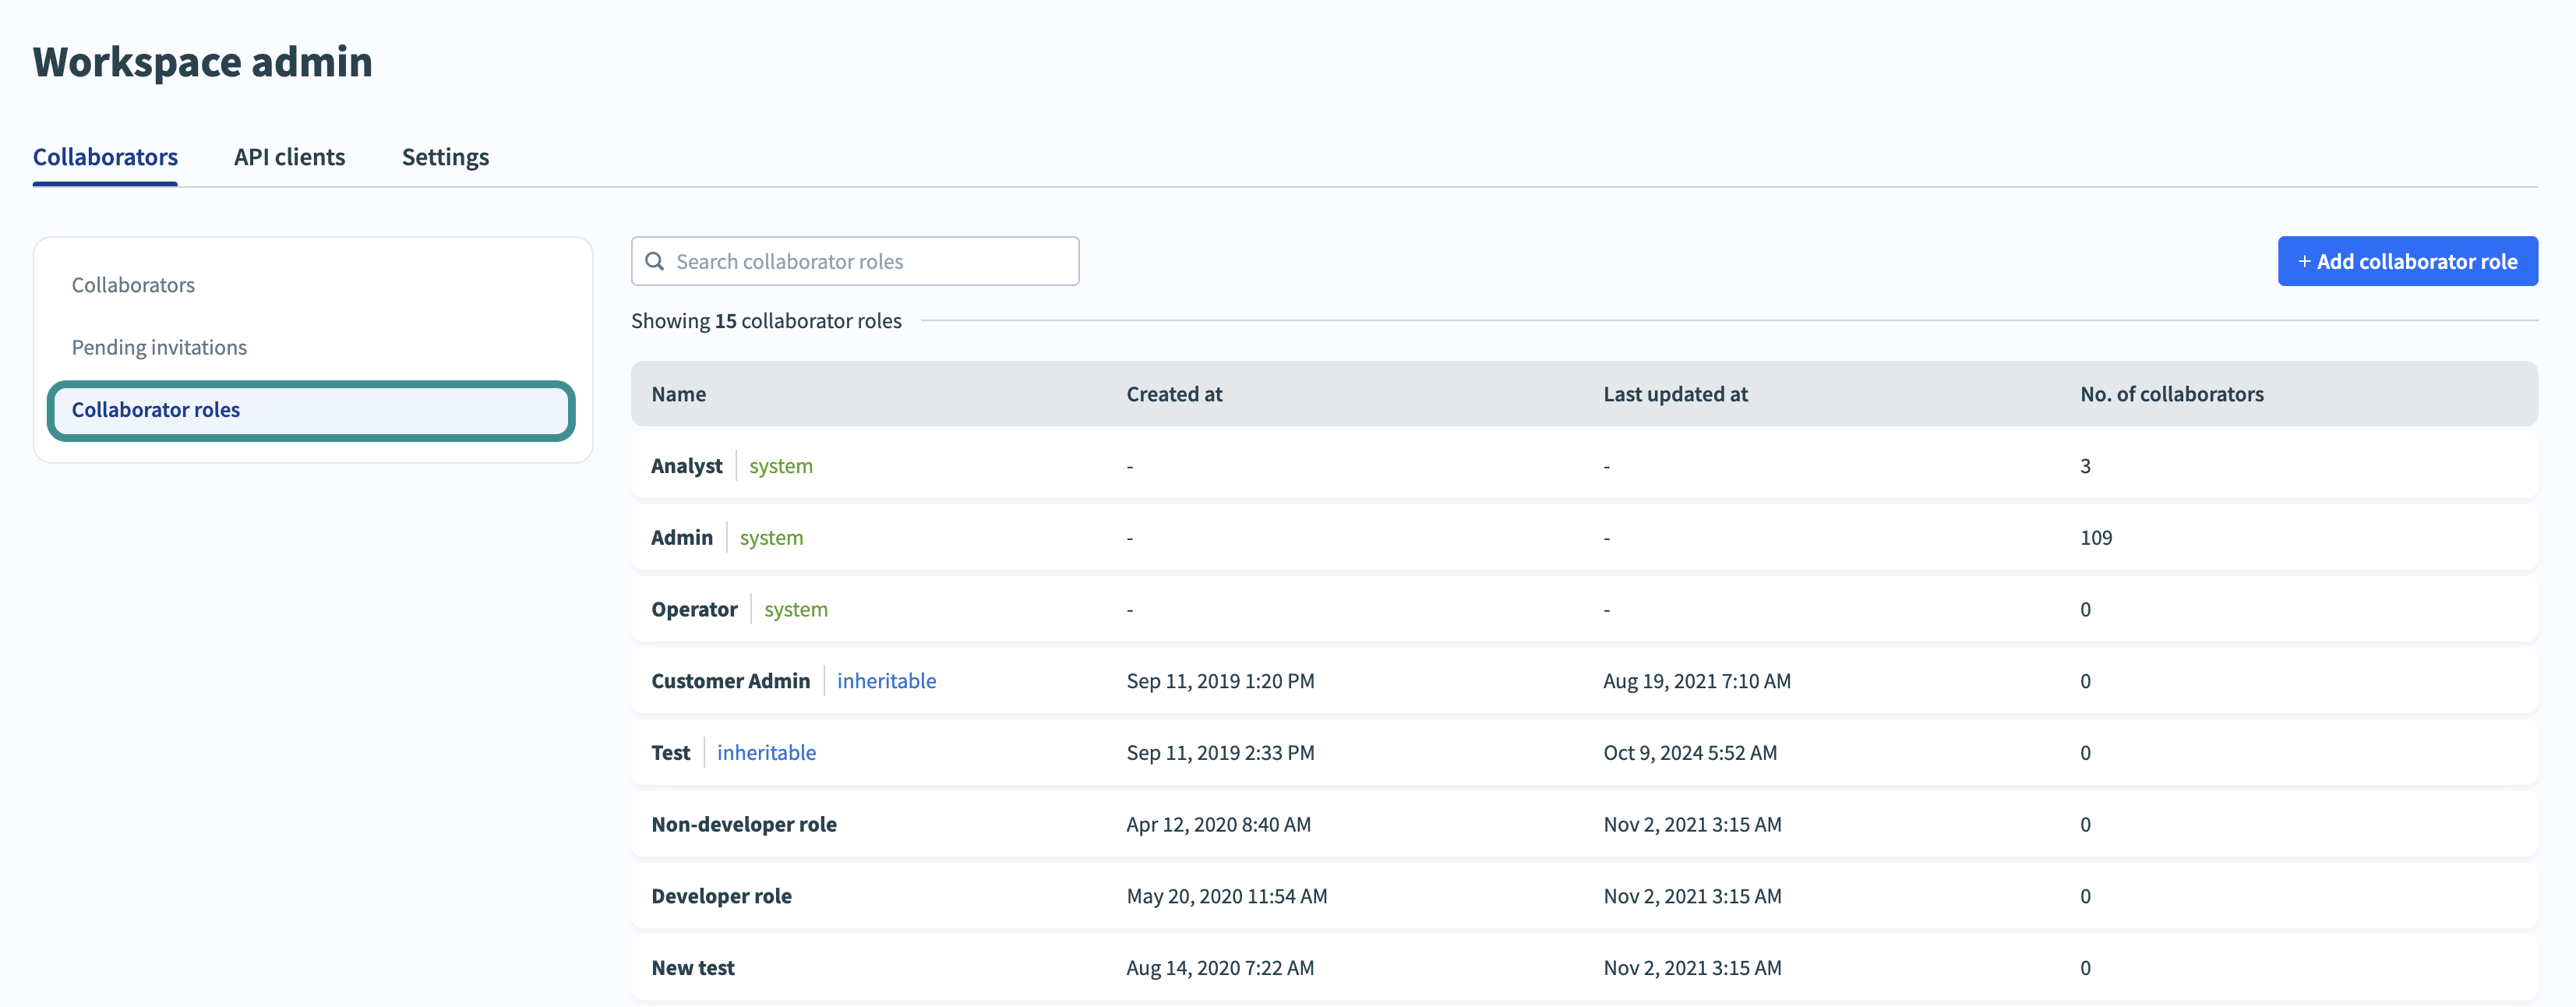Click the Name column header
Image resolution: width=2576 pixels, height=1007 pixels.
coord(678,394)
